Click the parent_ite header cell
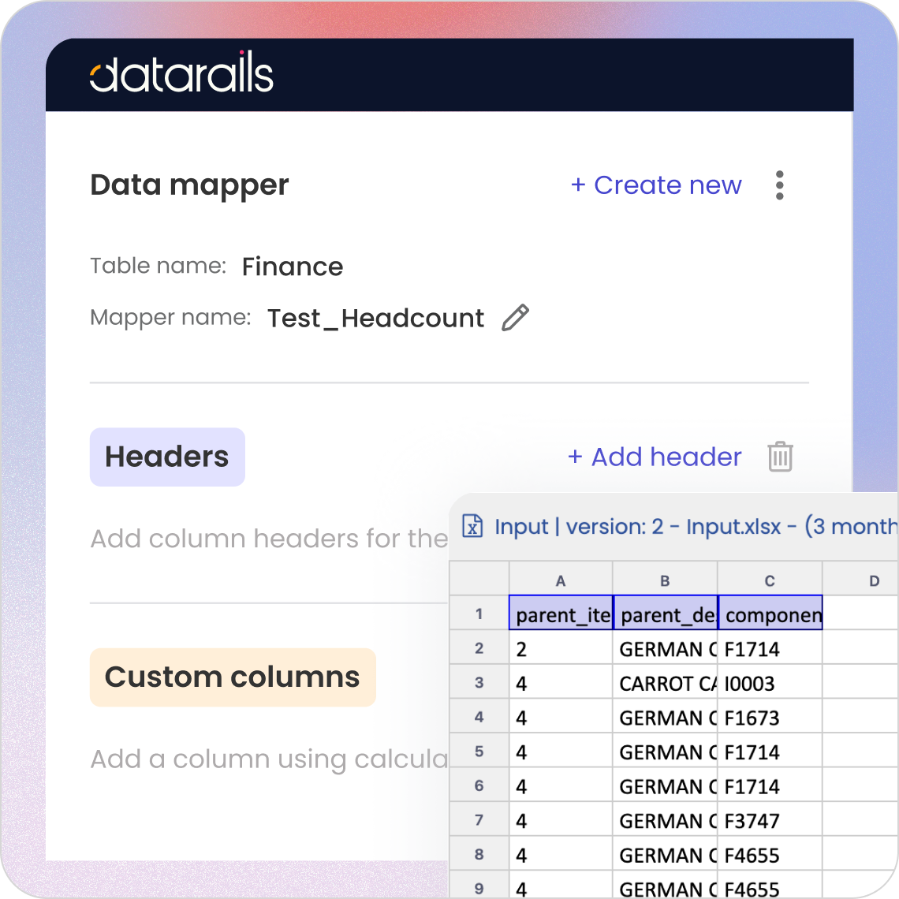The height and width of the screenshot is (899, 899). point(561,613)
